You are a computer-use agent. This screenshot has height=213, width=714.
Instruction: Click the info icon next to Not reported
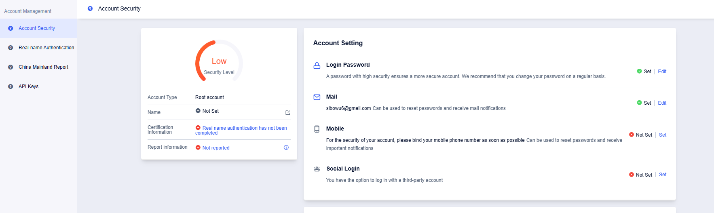(286, 148)
